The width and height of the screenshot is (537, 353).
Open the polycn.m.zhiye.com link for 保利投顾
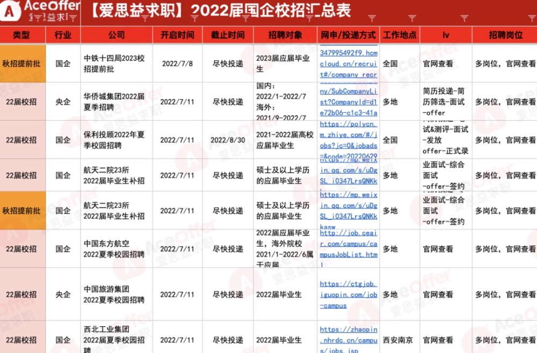coord(349,140)
